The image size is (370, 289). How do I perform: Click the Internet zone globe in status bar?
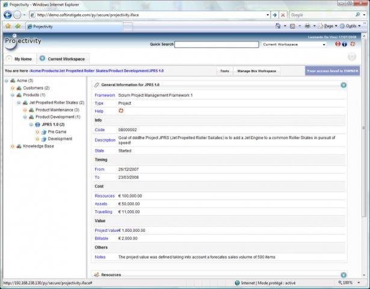[237, 283]
